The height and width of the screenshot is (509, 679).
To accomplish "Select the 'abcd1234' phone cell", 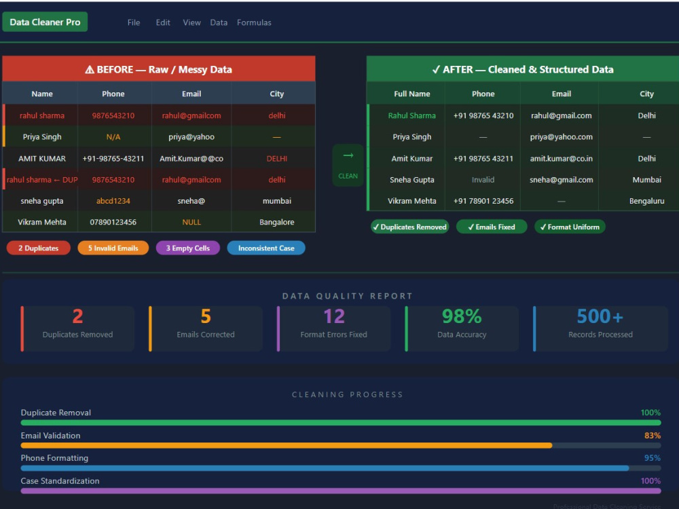I will (113, 201).
